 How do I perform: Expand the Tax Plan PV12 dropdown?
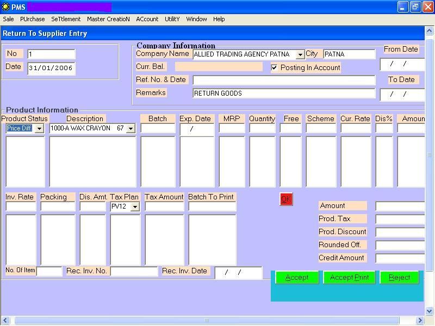tap(135, 206)
